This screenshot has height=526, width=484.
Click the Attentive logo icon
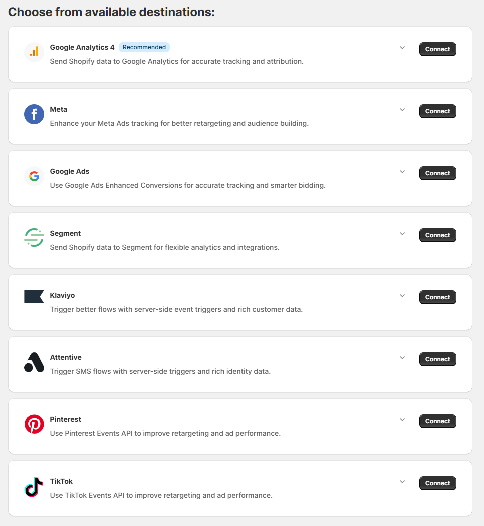(34, 362)
